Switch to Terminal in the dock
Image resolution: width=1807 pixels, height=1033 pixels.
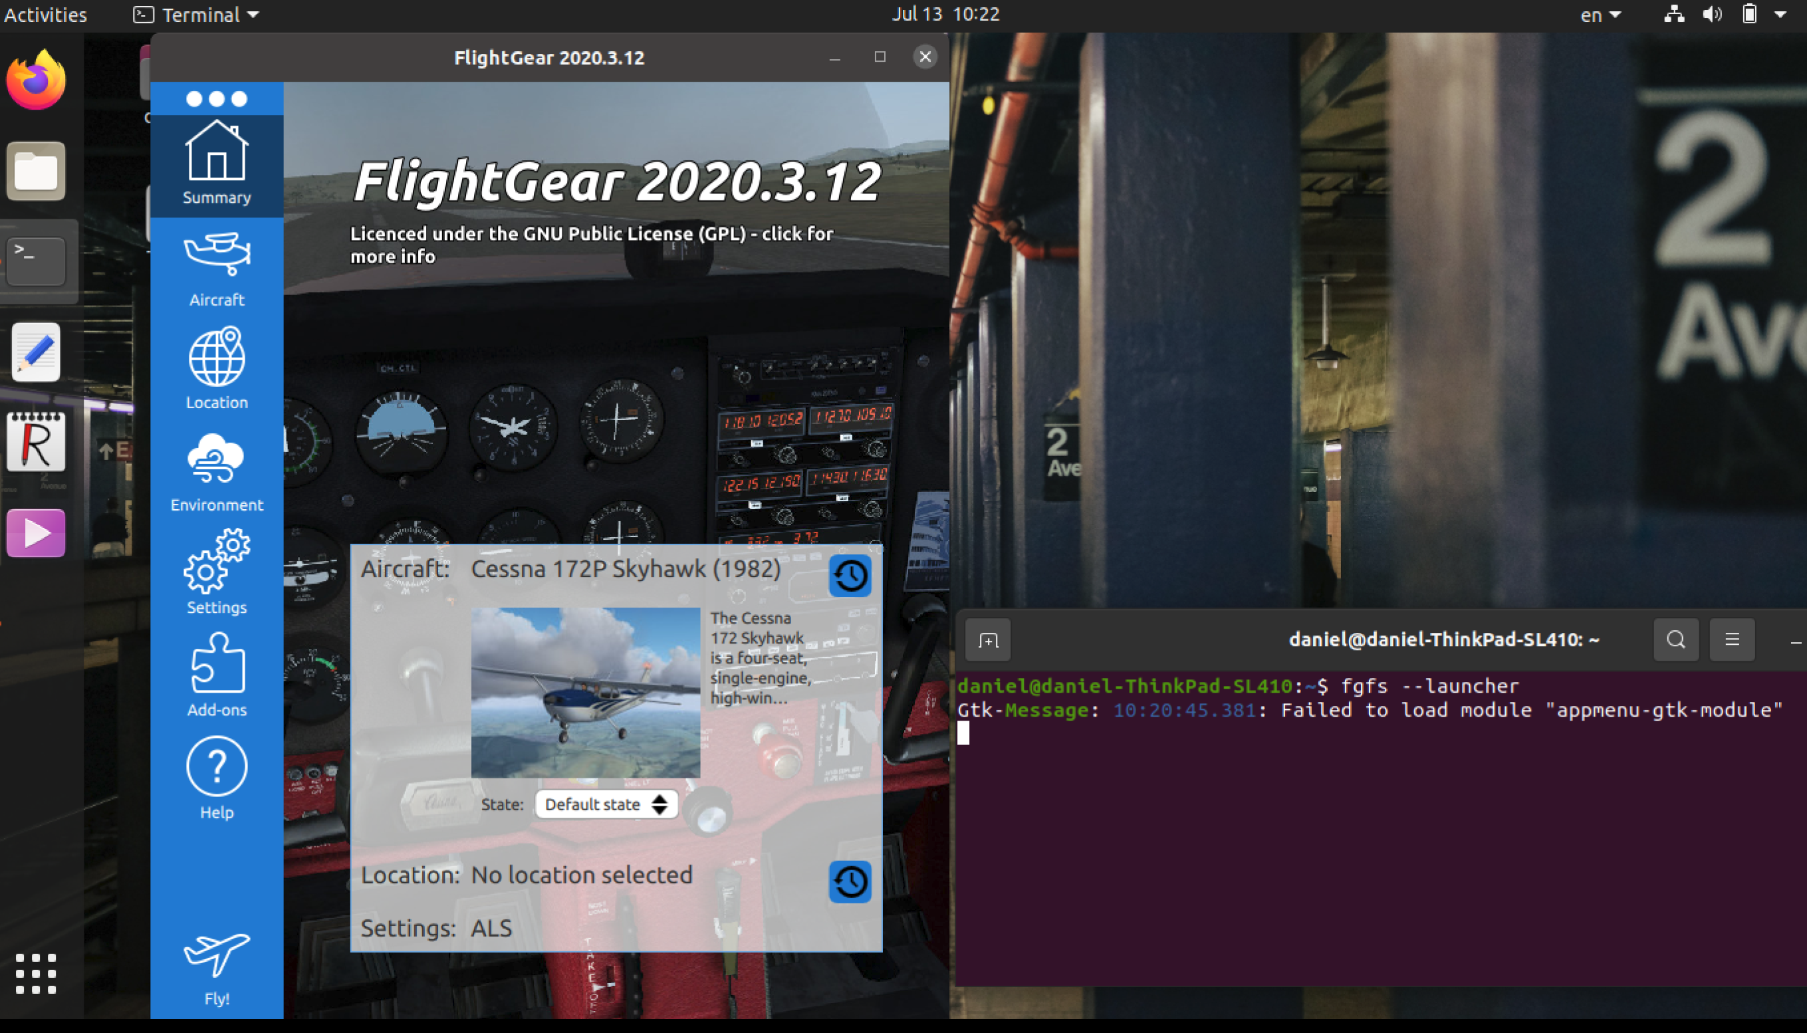click(x=36, y=261)
